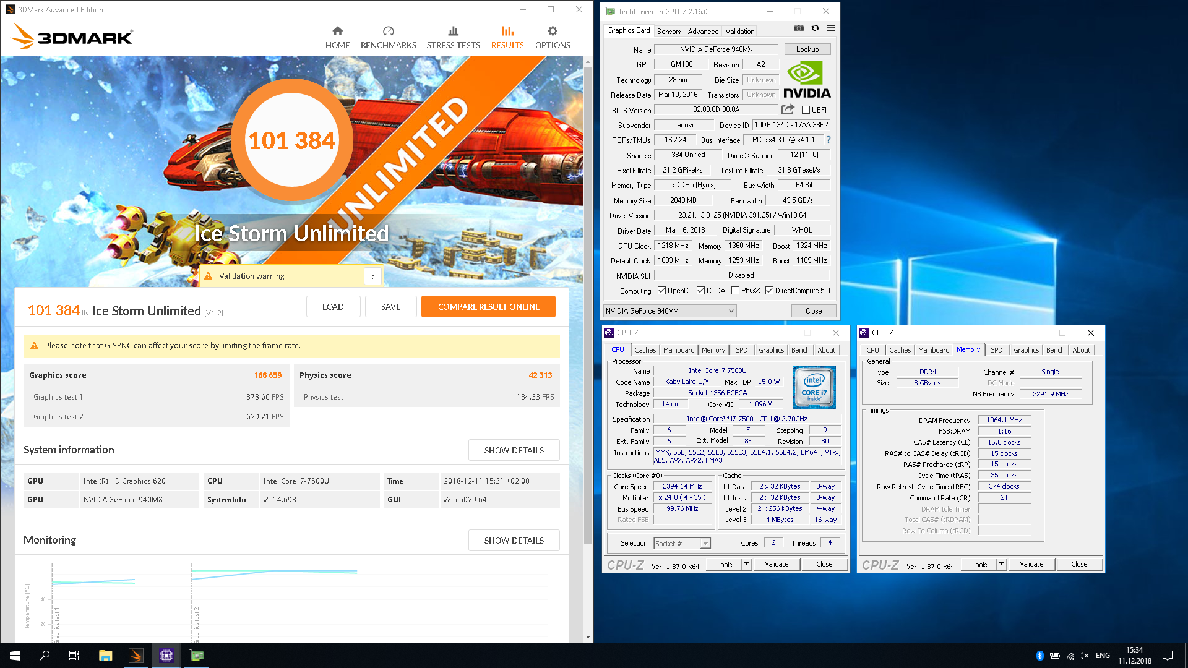Click Validate in left CPU-Z window
The height and width of the screenshot is (668, 1188).
(x=777, y=564)
